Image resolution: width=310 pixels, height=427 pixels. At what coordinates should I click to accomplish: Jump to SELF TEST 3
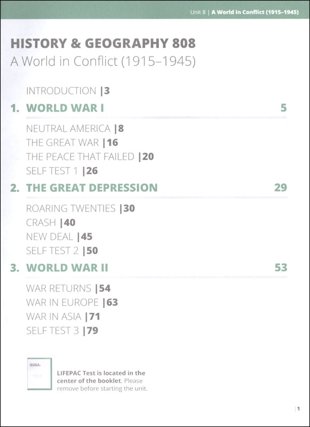[62, 331]
